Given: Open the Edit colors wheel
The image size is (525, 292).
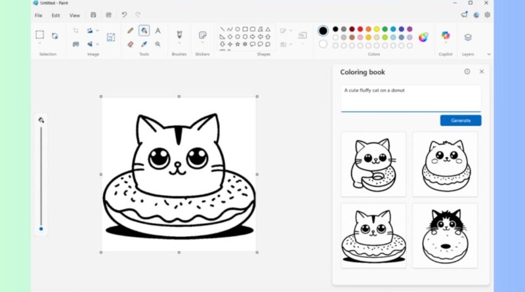Looking at the screenshot, I should 423,37.
